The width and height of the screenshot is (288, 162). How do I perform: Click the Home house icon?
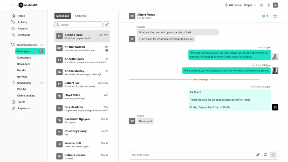(13, 16)
